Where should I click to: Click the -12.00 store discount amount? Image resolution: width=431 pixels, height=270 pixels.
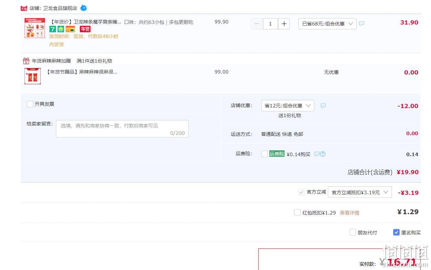408,106
